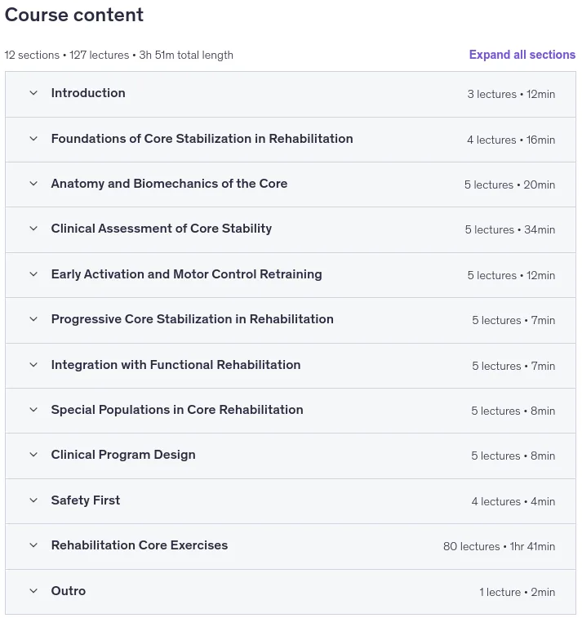Click the Safety First arrow icon
Viewport: 582px width, 618px height.
[x=33, y=500]
